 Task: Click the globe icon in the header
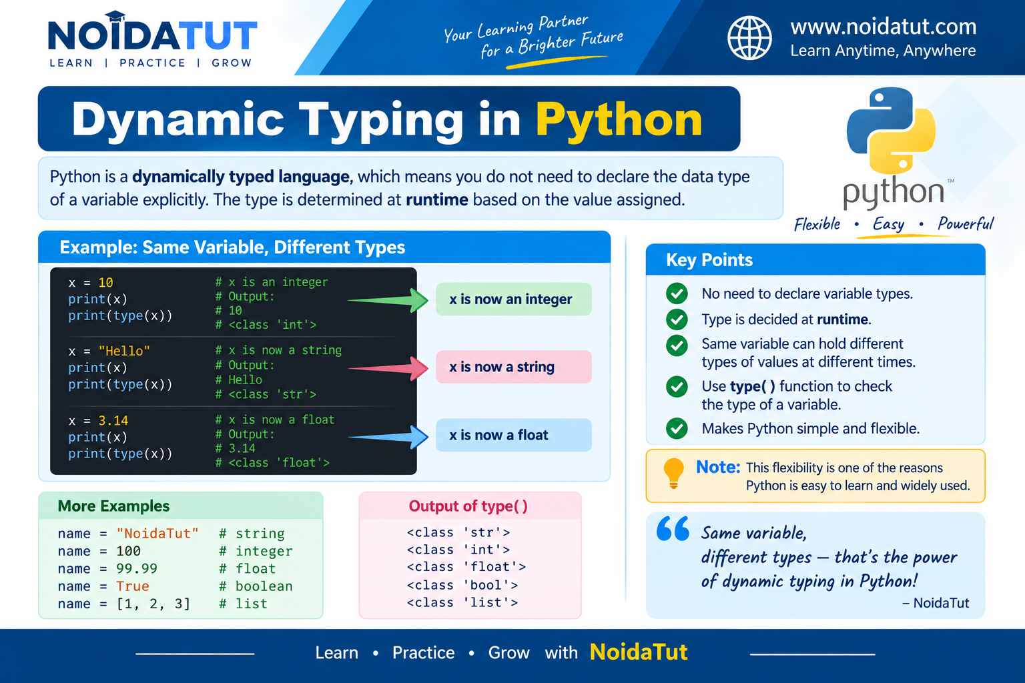(749, 38)
